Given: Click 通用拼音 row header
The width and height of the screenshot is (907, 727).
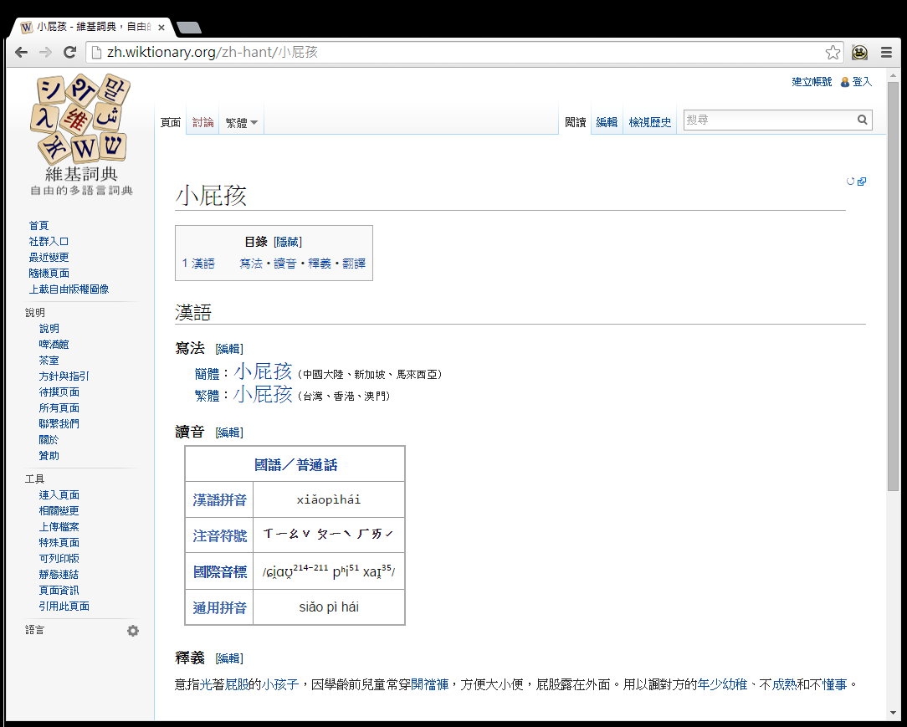Looking at the screenshot, I should point(220,608).
